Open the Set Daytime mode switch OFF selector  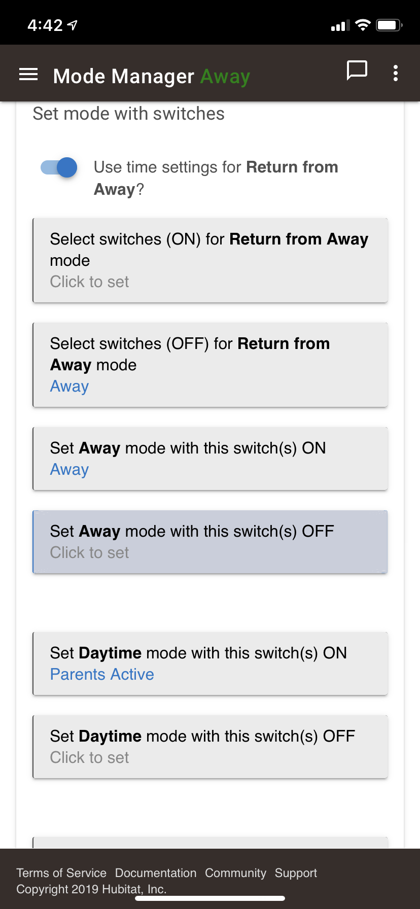point(209,746)
